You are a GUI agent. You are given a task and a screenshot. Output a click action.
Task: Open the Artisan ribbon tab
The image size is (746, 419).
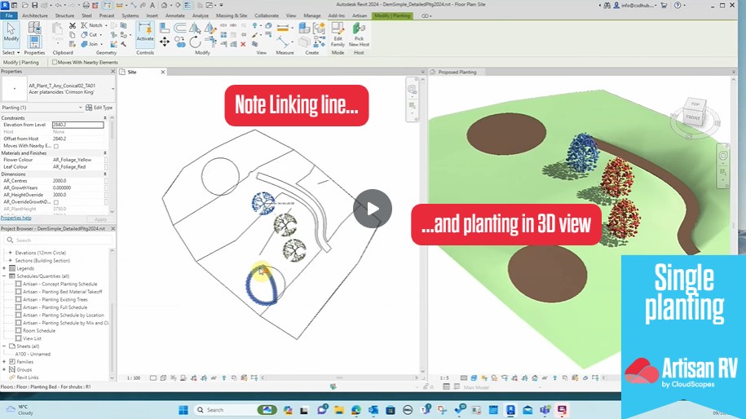click(360, 15)
